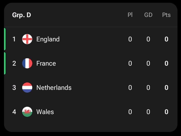This screenshot has width=181, height=136.
Task: Click the England flag icon
Action: click(27, 39)
